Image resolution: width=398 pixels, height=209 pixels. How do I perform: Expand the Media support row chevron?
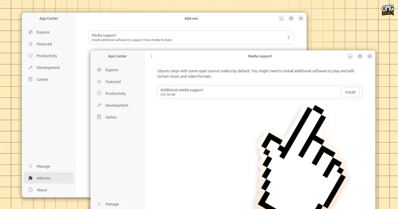(288, 37)
